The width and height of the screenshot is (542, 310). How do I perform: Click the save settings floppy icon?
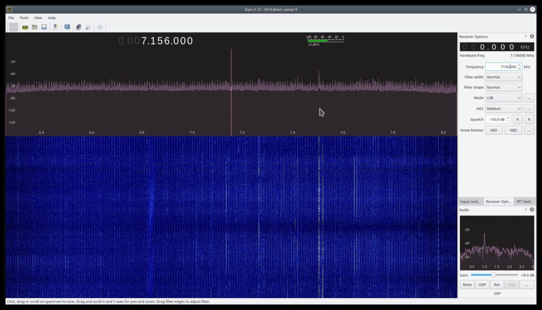[44, 27]
